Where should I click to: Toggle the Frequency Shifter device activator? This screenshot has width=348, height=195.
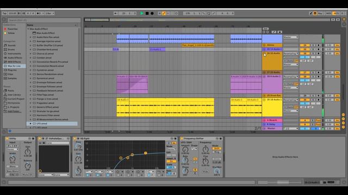pyautogui.click(x=182, y=139)
